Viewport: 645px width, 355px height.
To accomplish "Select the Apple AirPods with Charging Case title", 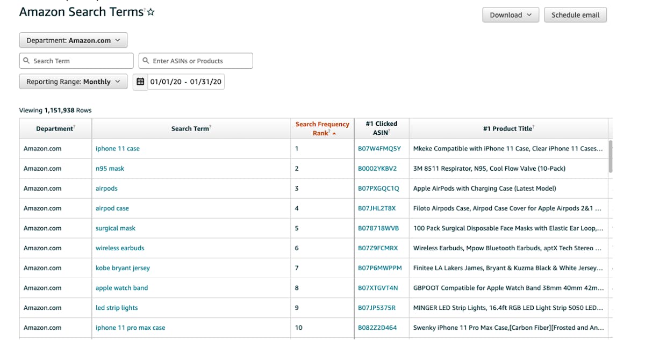I will [x=485, y=189].
